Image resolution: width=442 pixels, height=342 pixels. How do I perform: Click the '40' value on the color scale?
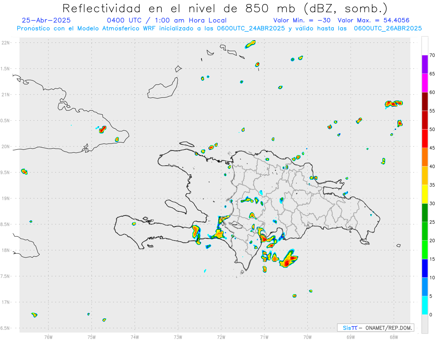432,166
